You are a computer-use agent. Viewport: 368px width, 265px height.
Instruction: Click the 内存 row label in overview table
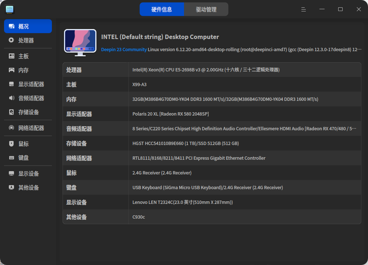pos(71,99)
